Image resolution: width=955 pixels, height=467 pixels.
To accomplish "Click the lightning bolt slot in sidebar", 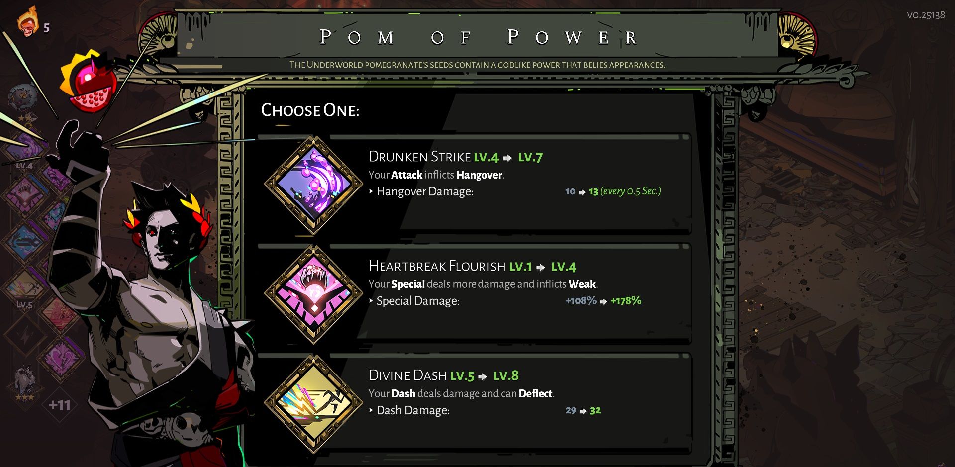I will tap(25, 336).
